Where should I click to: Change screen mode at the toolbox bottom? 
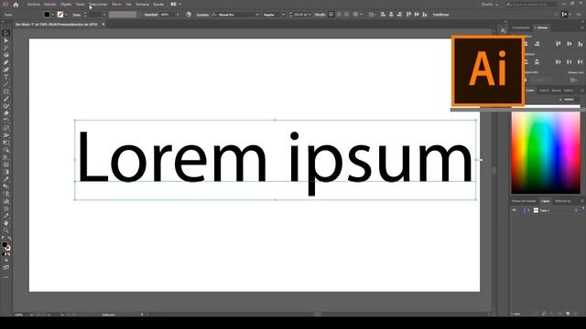pyautogui.click(x=6, y=268)
